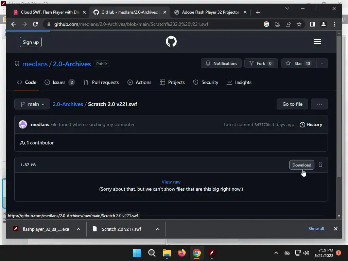Open the volume control in system tray

pyautogui.click(x=306, y=253)
